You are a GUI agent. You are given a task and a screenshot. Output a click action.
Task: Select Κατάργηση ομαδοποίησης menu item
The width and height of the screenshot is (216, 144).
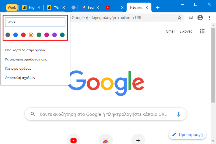pos(35,59)
